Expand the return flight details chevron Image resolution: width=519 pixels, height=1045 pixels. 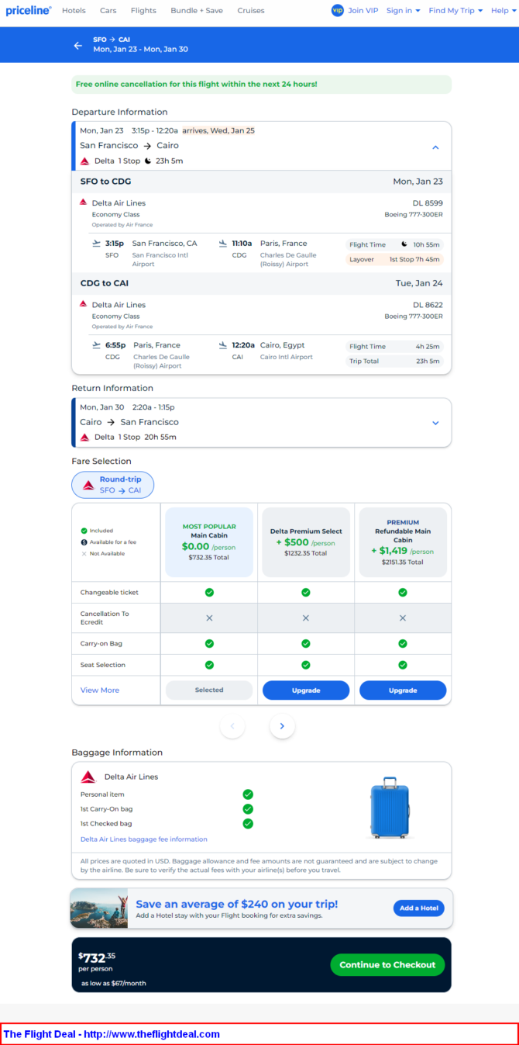click(435, 423)
